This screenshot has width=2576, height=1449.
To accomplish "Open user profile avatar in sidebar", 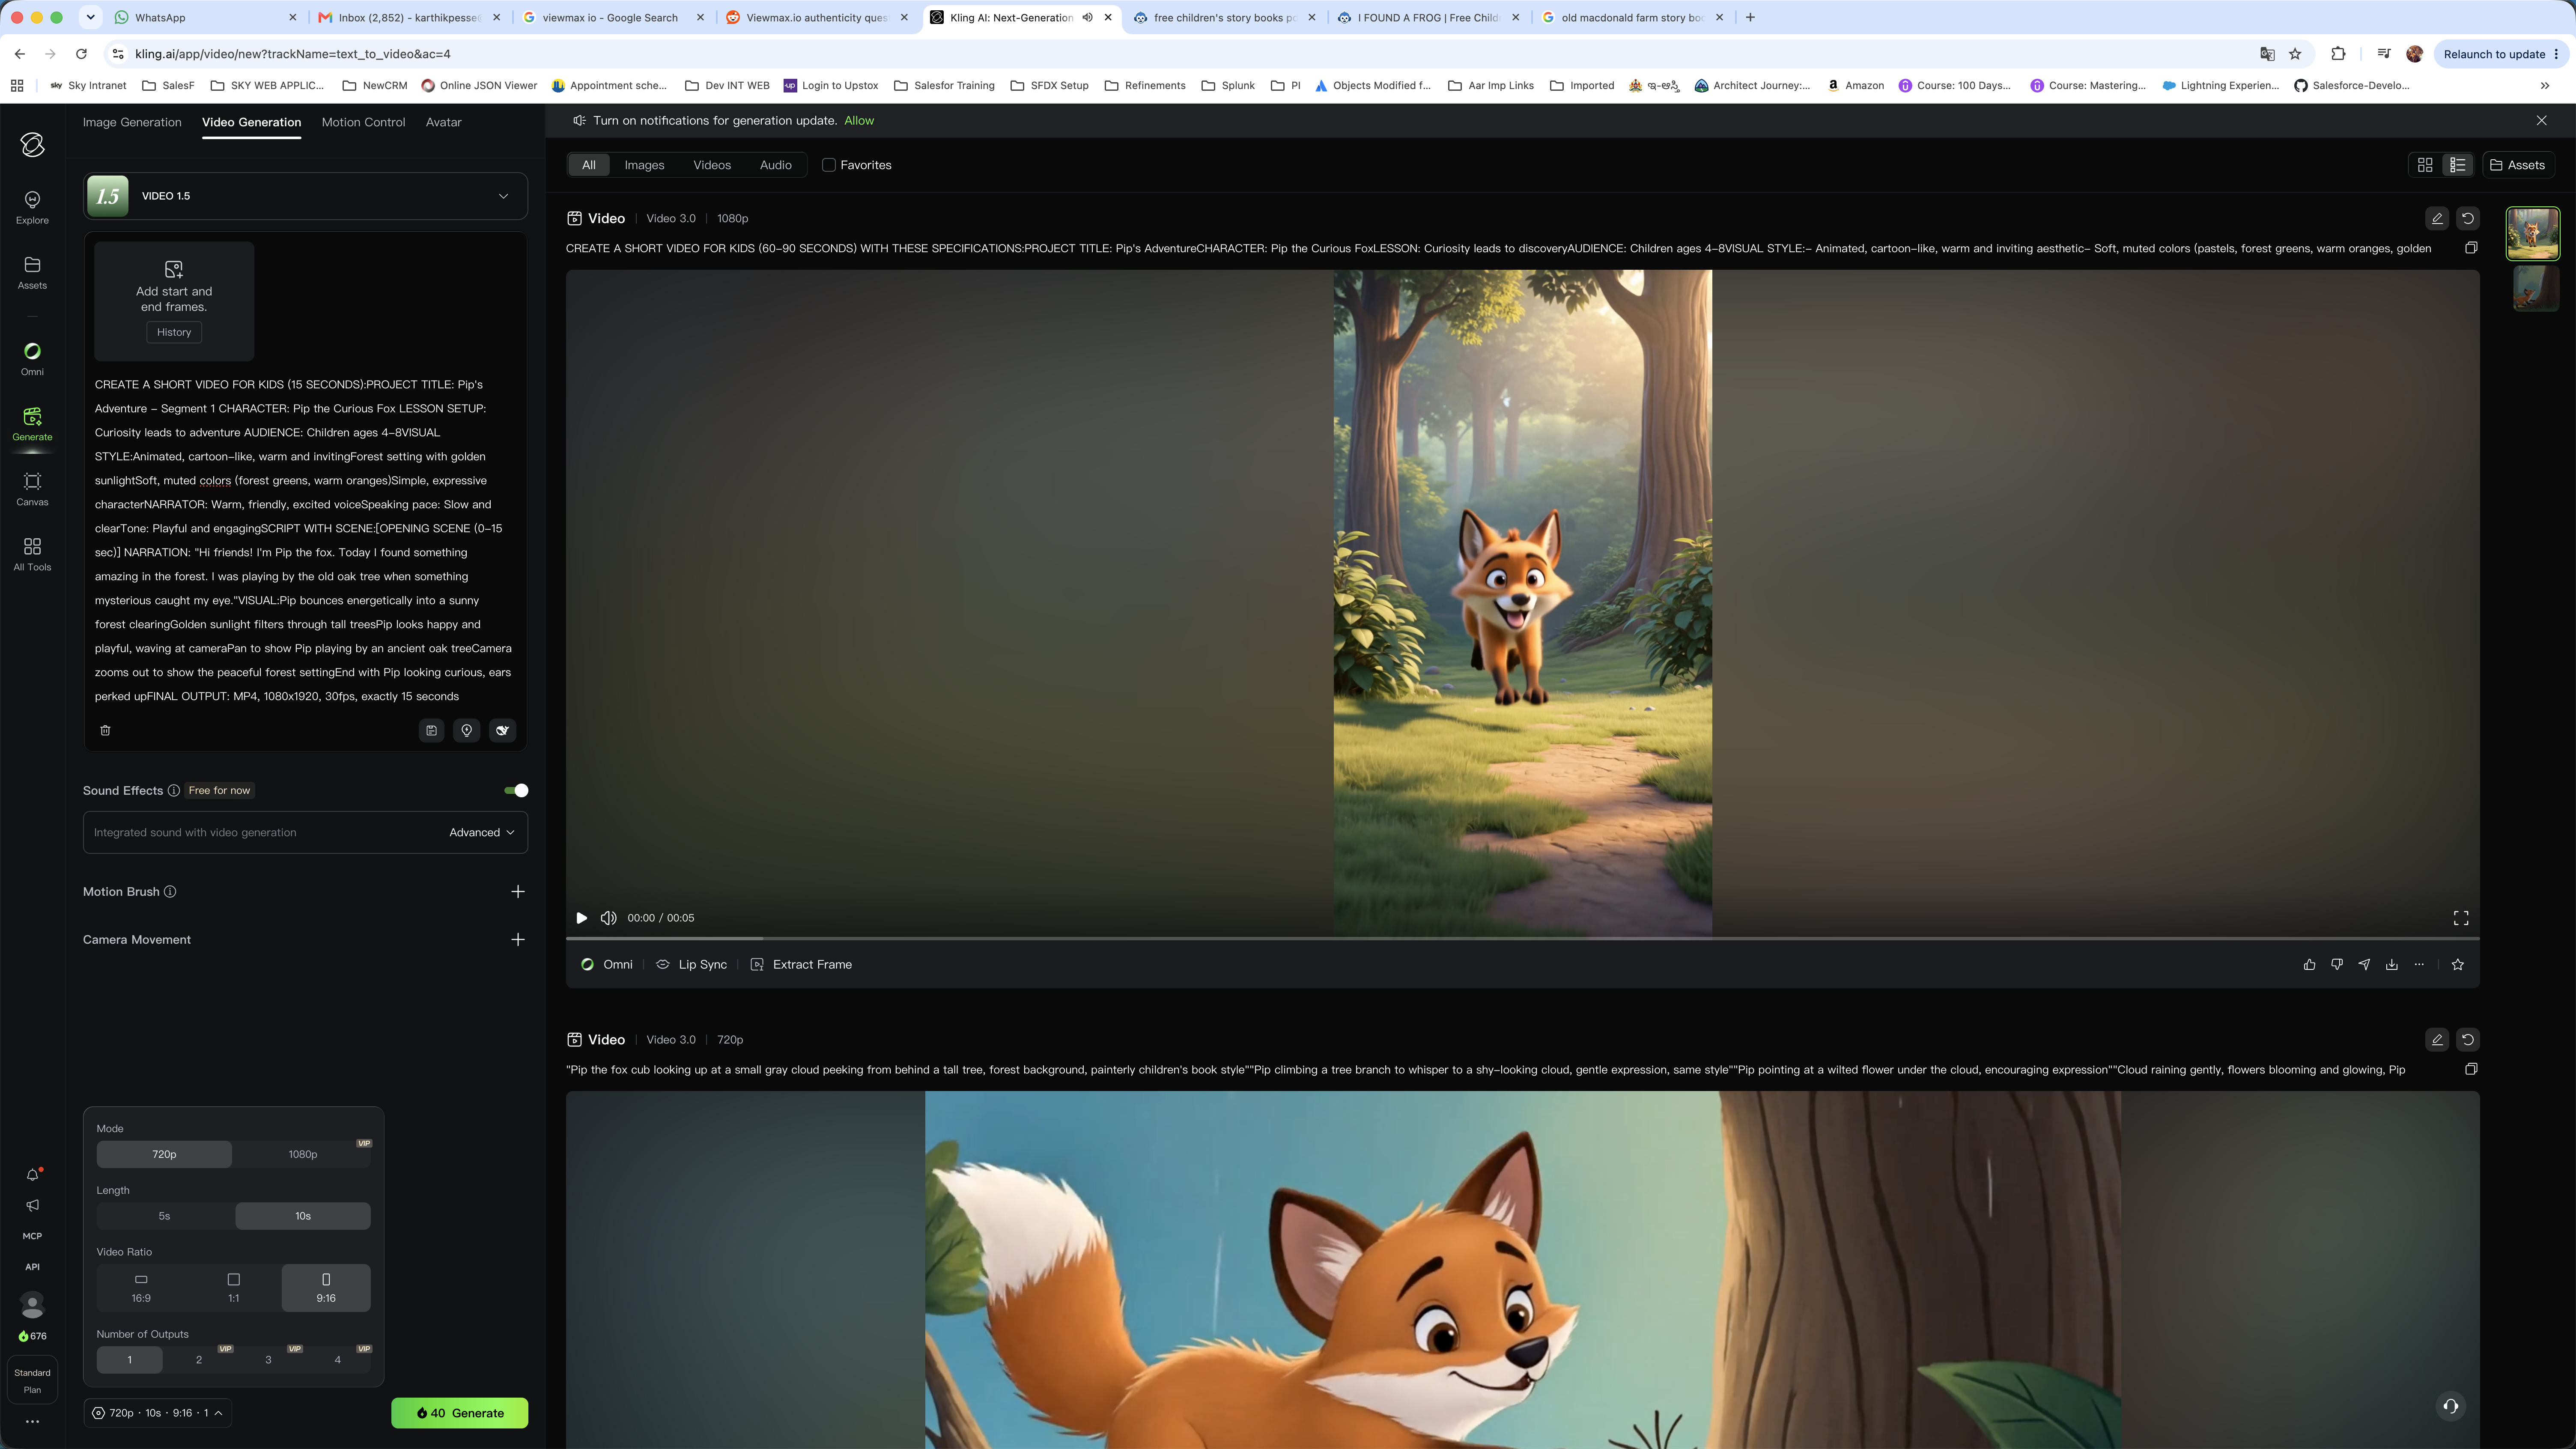I will pos(32,1305).
